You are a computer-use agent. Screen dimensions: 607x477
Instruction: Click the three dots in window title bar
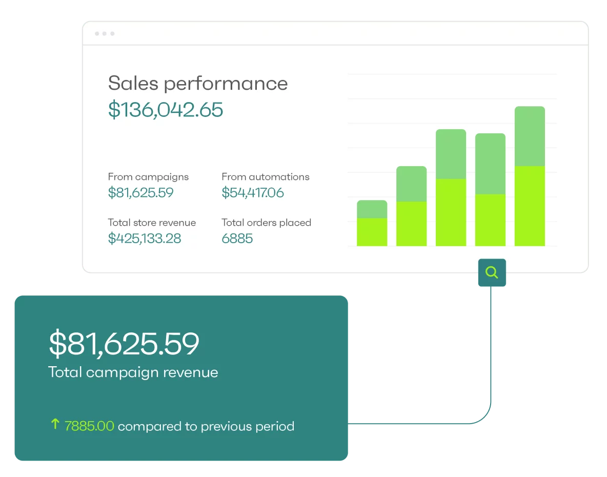pos(105,34)
